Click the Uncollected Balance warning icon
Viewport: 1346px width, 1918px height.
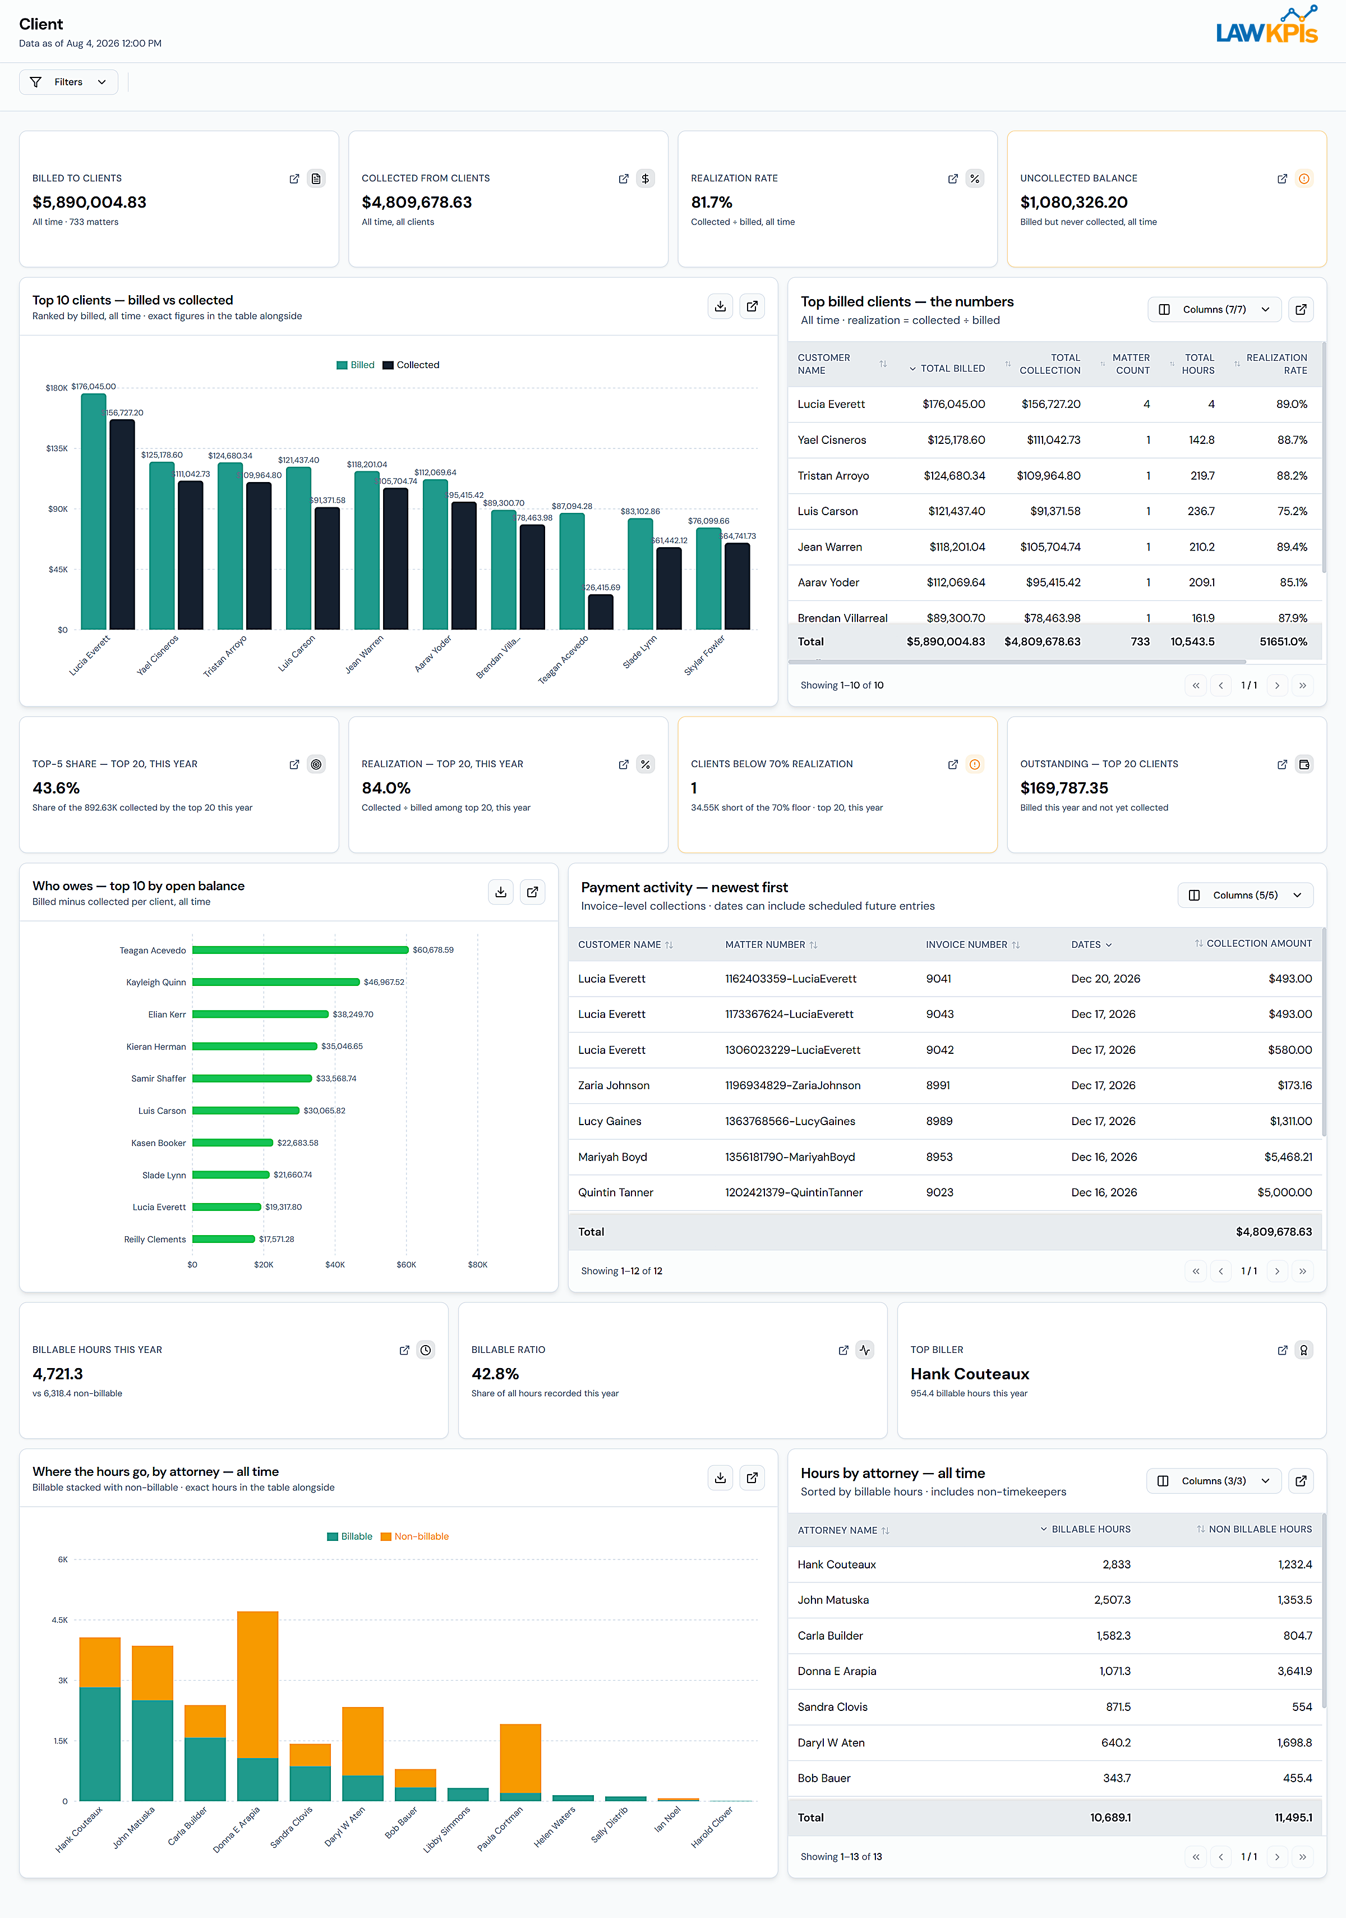(1303, 179)
